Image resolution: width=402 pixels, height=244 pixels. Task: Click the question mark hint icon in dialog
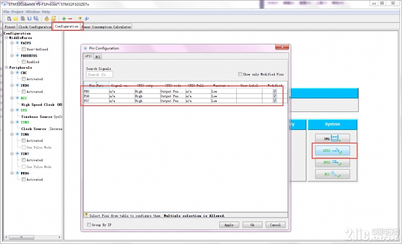(86, 215)
